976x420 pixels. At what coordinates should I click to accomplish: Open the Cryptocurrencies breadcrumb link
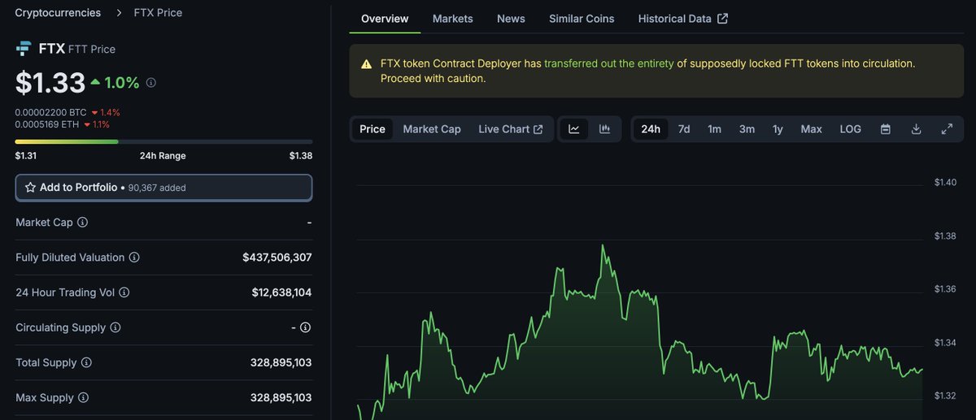click(x=58, y=13)
